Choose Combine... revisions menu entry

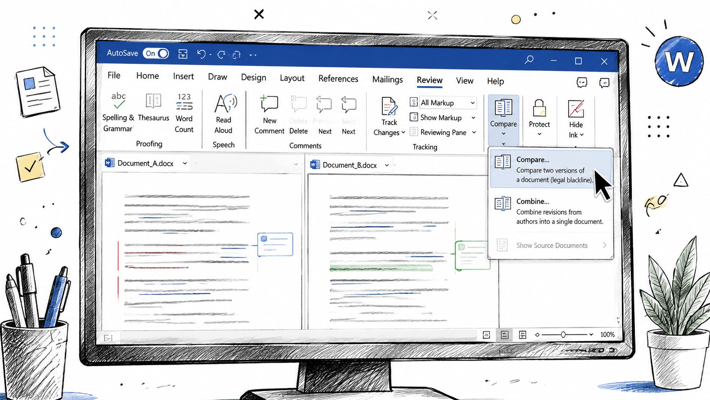[x=551, y=211]
